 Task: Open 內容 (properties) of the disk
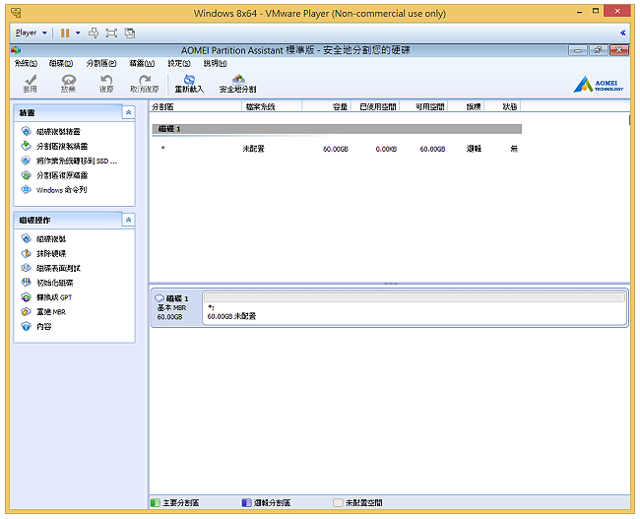pyautogui.click(x=43, y=327)
